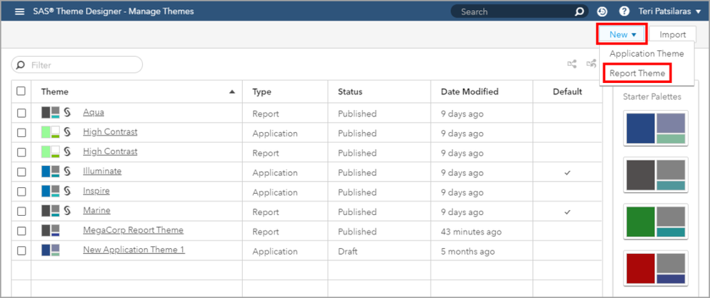Click the search magnifier icon

tap(579, 11)
